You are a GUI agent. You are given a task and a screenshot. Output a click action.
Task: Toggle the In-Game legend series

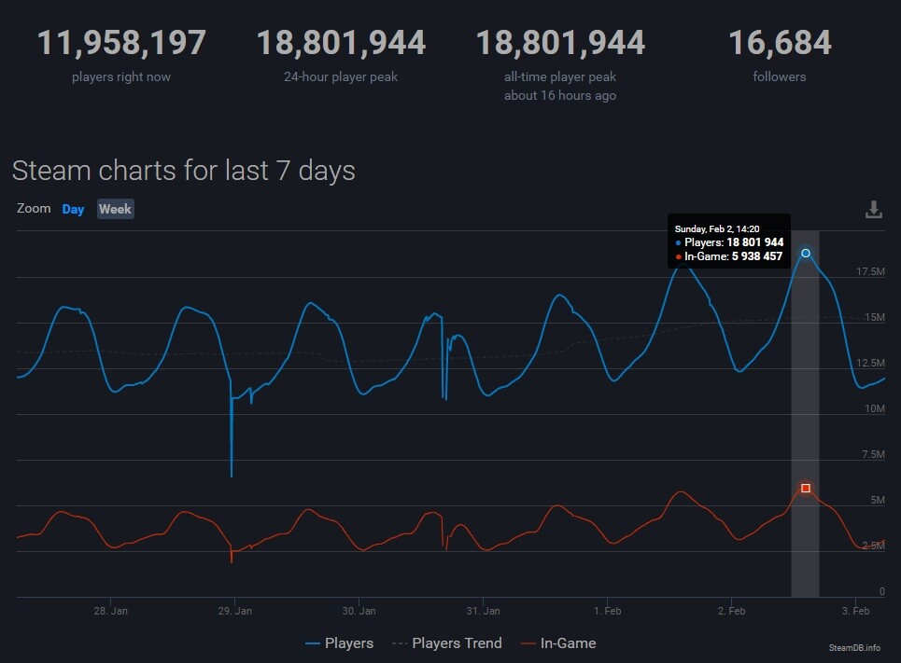click(558, 643)
